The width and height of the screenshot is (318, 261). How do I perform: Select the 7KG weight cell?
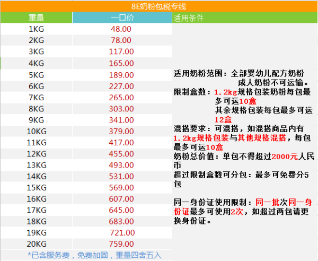(36, 98)
